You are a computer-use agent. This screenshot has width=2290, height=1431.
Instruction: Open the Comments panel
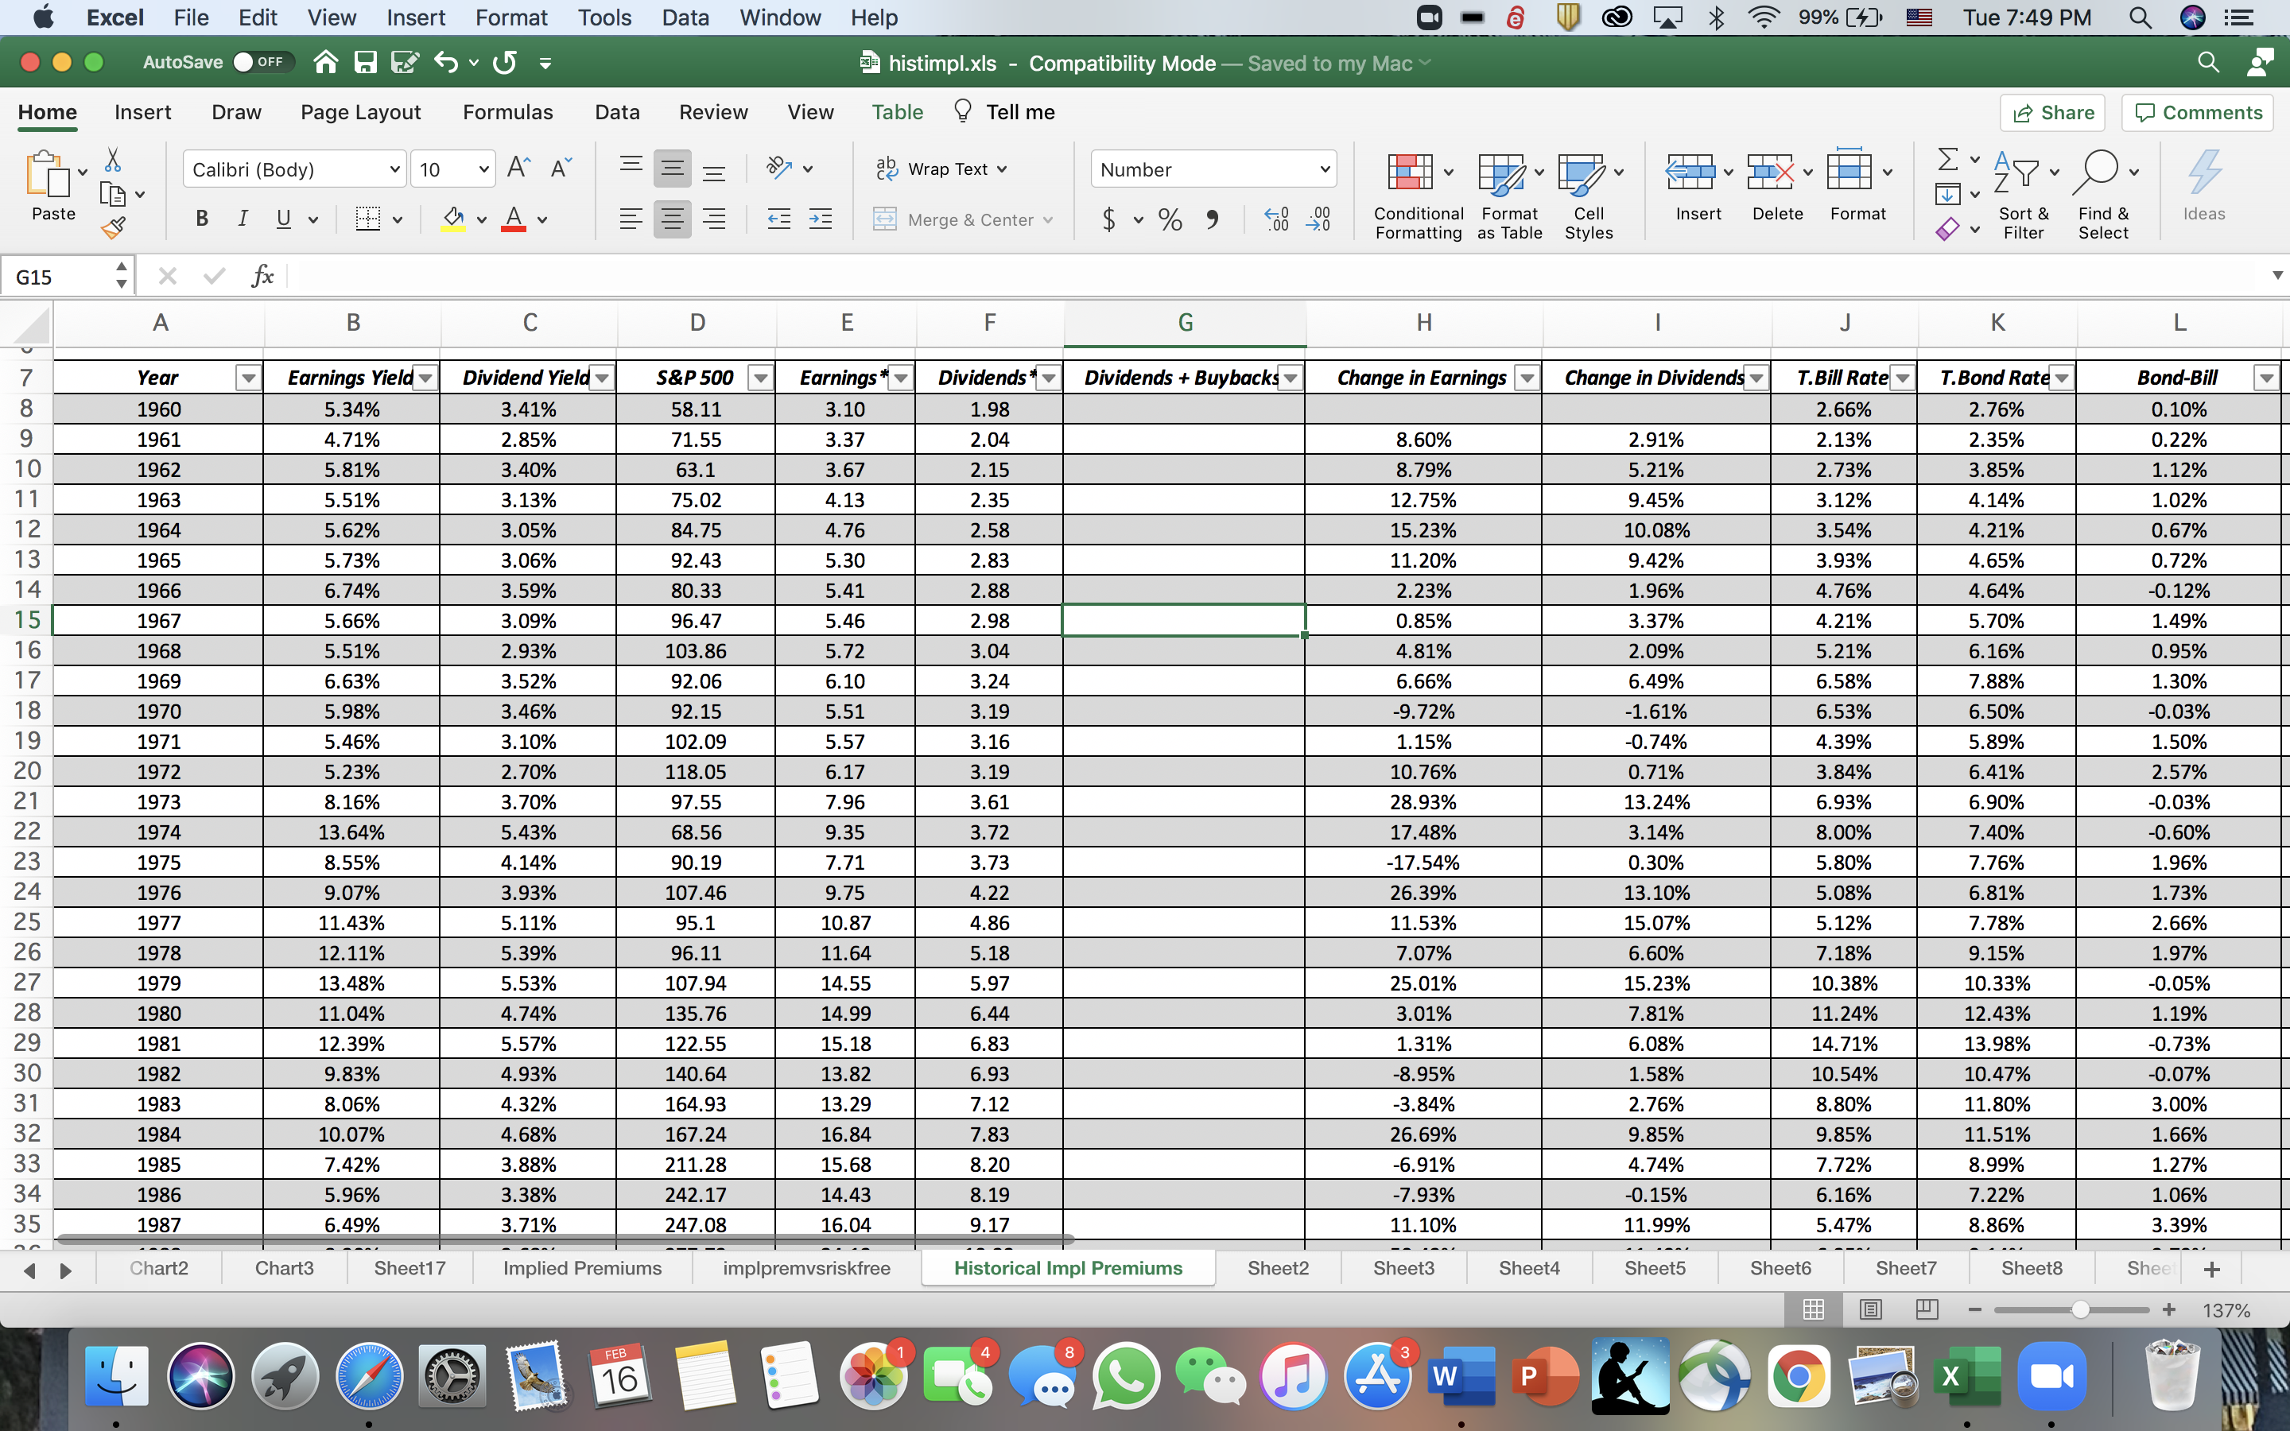(2197, 111)
